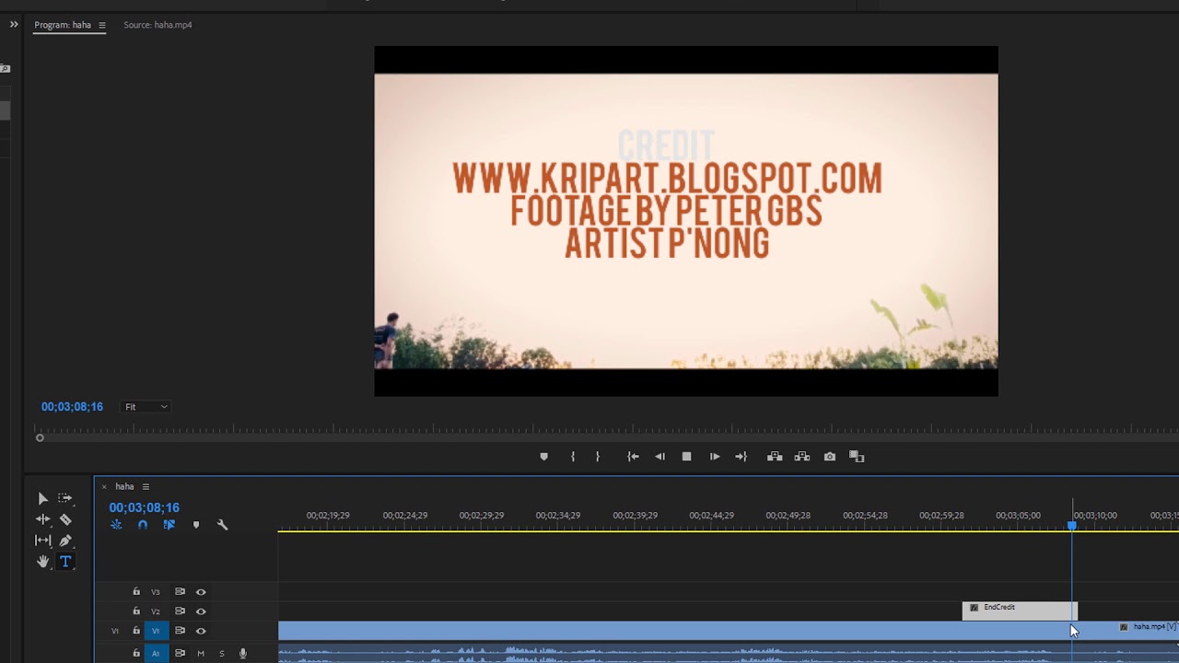Screen dimensions: 1179x663
Task: Toggle V1 source patching
Action: (x=115, y=631)
